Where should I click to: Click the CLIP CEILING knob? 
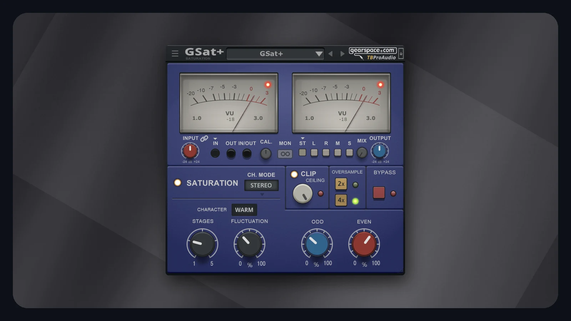303,194
